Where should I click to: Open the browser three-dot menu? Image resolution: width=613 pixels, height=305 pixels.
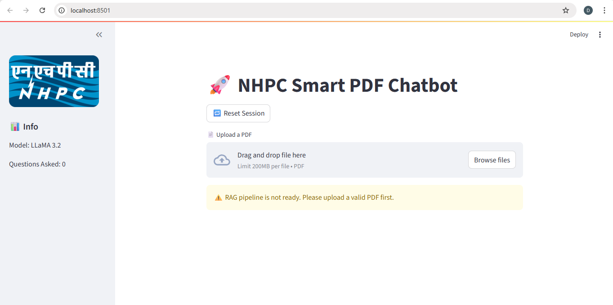604,10
